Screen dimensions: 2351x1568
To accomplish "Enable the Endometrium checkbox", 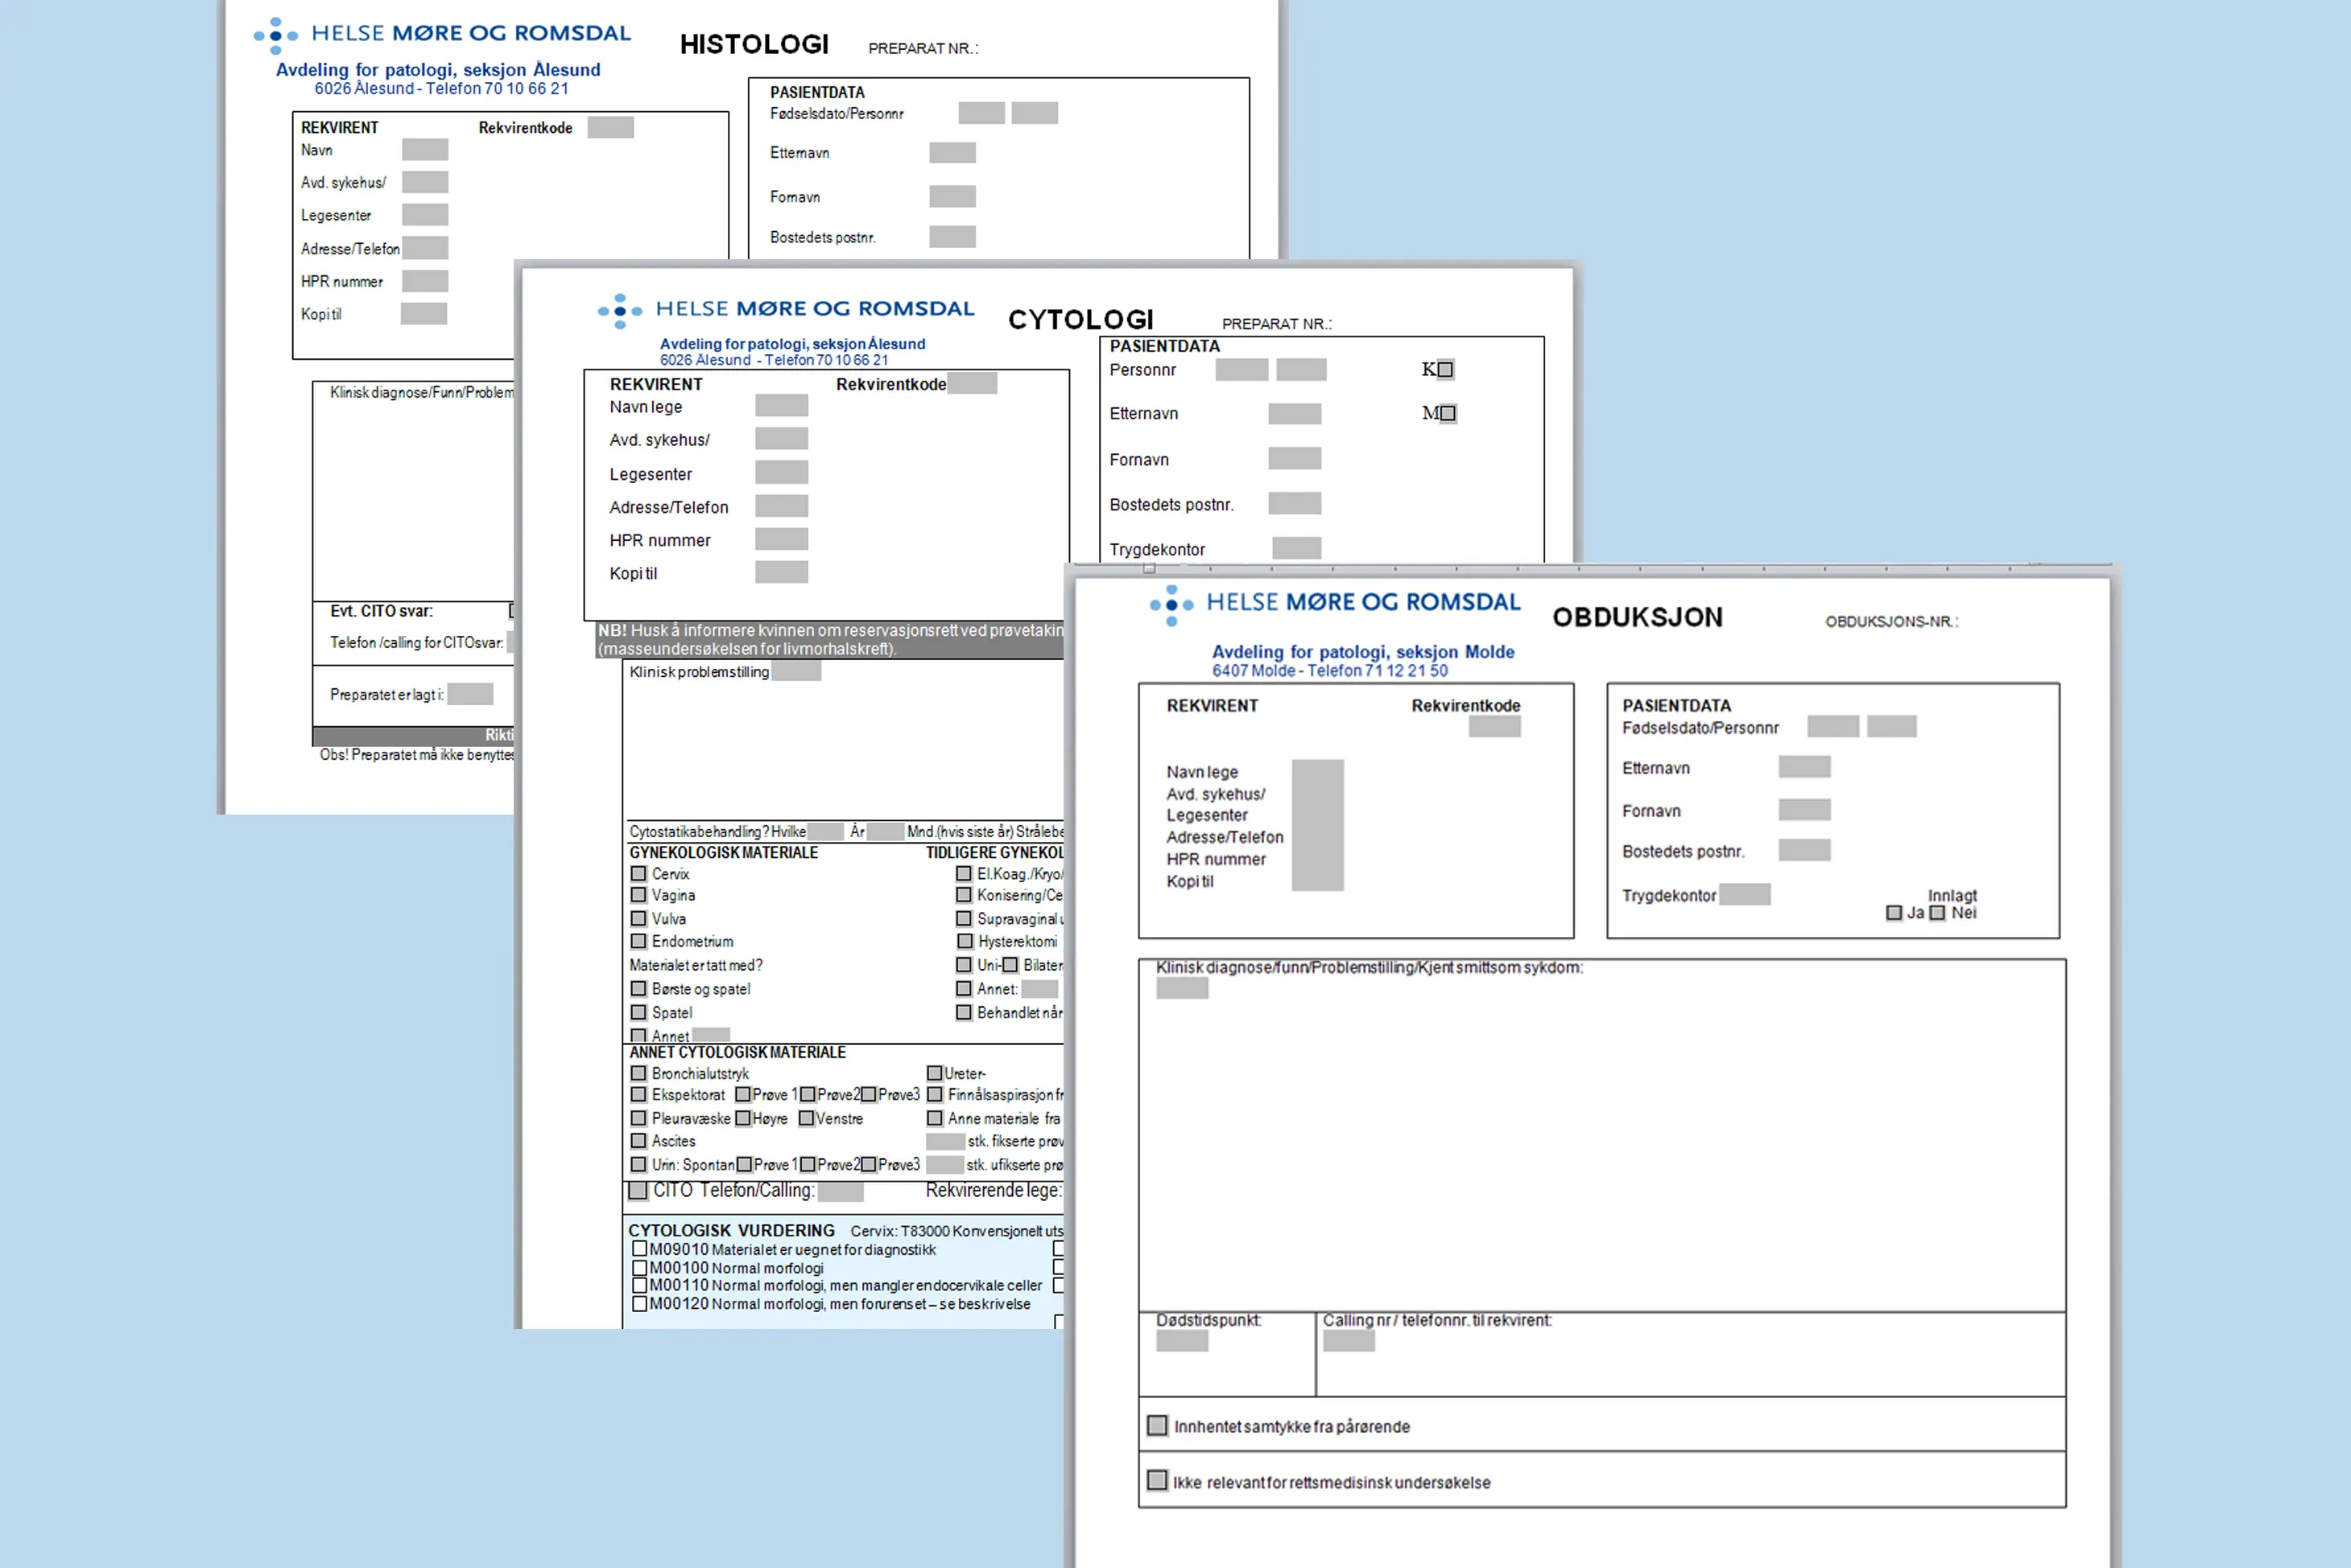I will (x=639, y=941).
